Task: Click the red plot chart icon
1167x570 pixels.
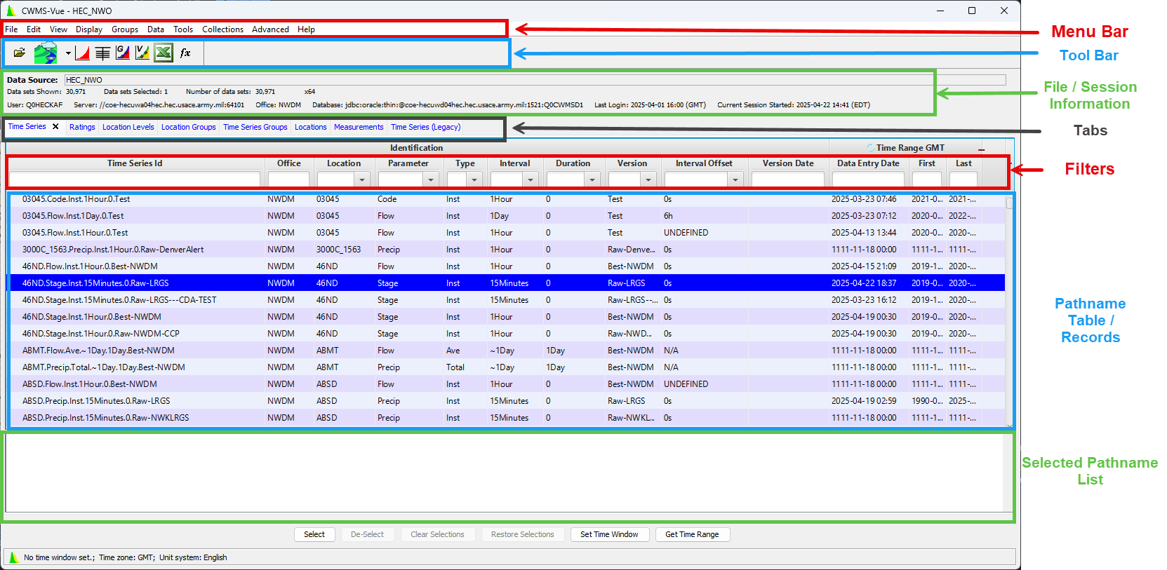Action: [x=82, y=53]
